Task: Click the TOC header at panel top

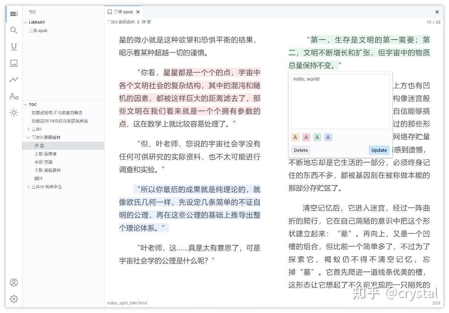Action: pyautogui.click(x=32, y=12)
